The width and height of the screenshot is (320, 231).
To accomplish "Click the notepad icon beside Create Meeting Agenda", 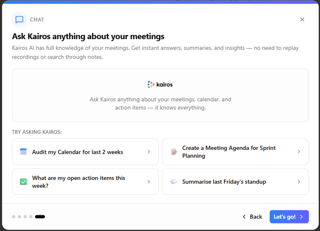I will [x=173, y=152].
